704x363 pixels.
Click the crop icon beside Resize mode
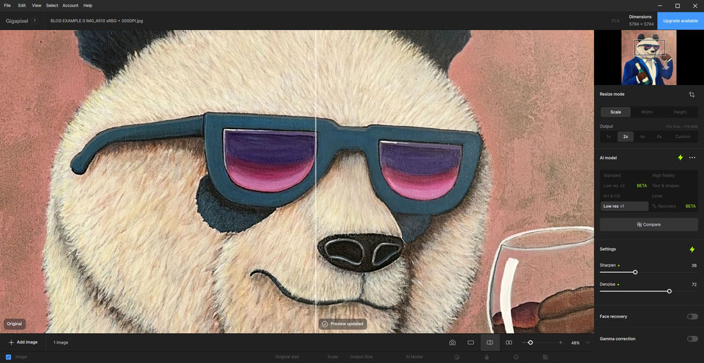pos(692,95)
